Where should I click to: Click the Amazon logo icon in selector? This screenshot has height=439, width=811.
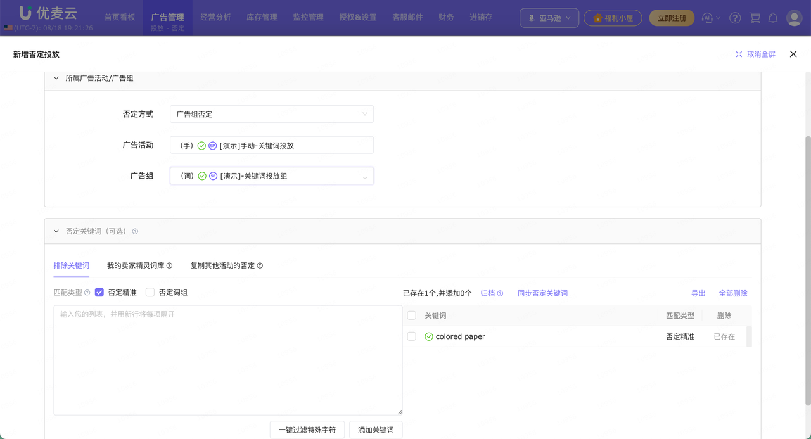[x=531, y=18]
